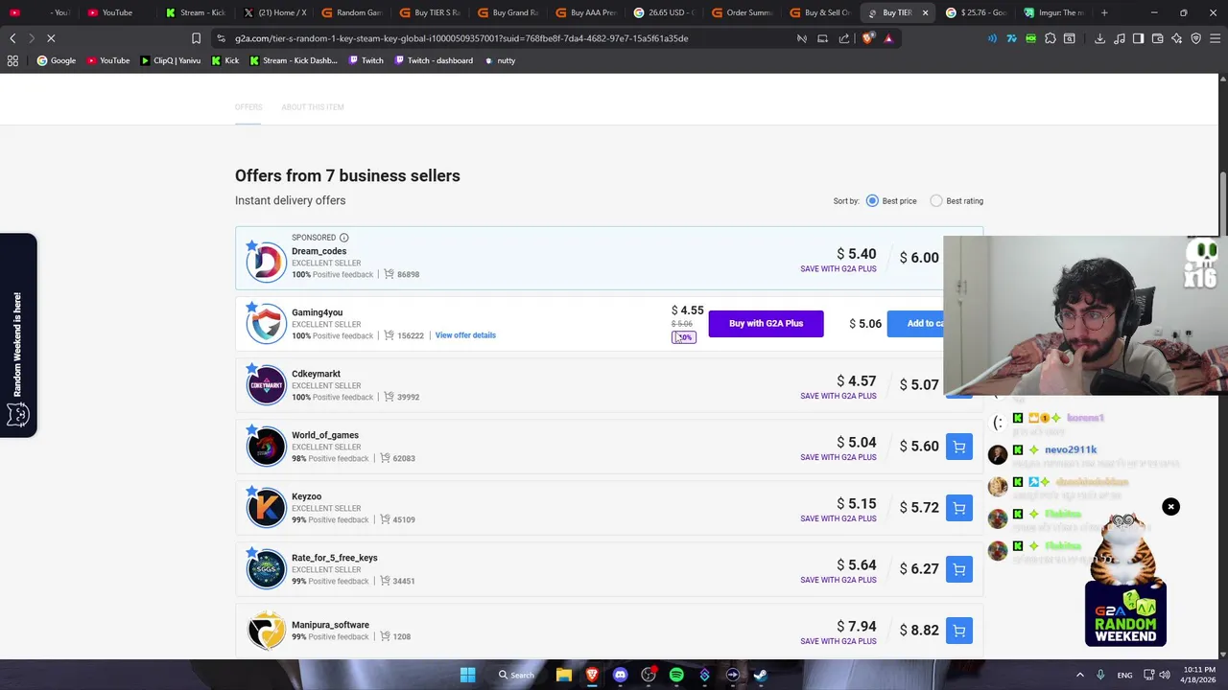
Task: Switch to Home / X browser tab
Action: (277, 12)
